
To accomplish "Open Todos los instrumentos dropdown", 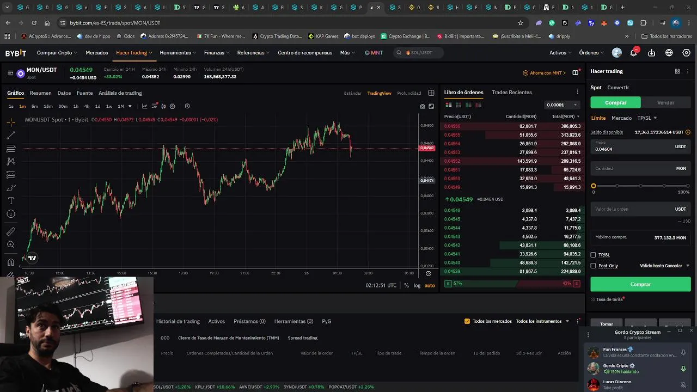I will pos(542,321).
